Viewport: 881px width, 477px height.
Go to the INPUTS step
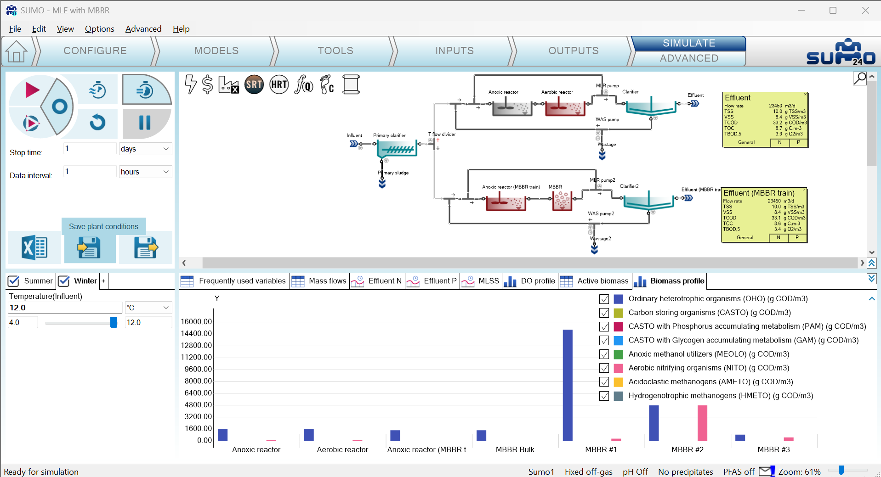coord(455,51)
